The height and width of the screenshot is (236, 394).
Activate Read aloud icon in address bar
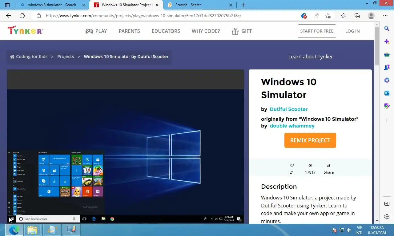[316, 16]
